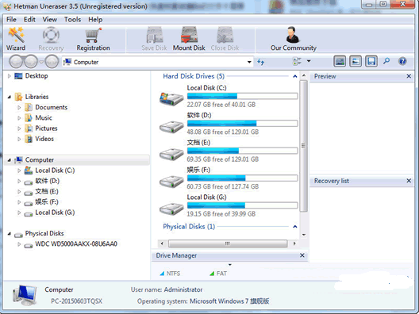
Task: Toggle the Recovery list panel (floppy) icon
Action: [x=371, y=61]
